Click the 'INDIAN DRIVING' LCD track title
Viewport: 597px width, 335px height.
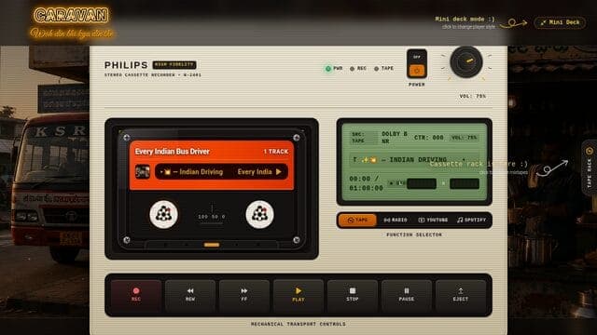point(418,159)
